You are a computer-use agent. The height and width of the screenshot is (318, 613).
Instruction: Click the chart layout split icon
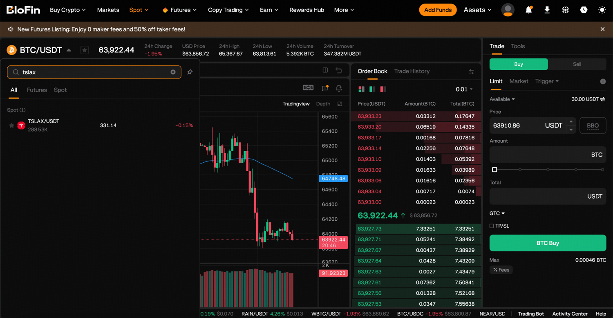pos(325,70)
